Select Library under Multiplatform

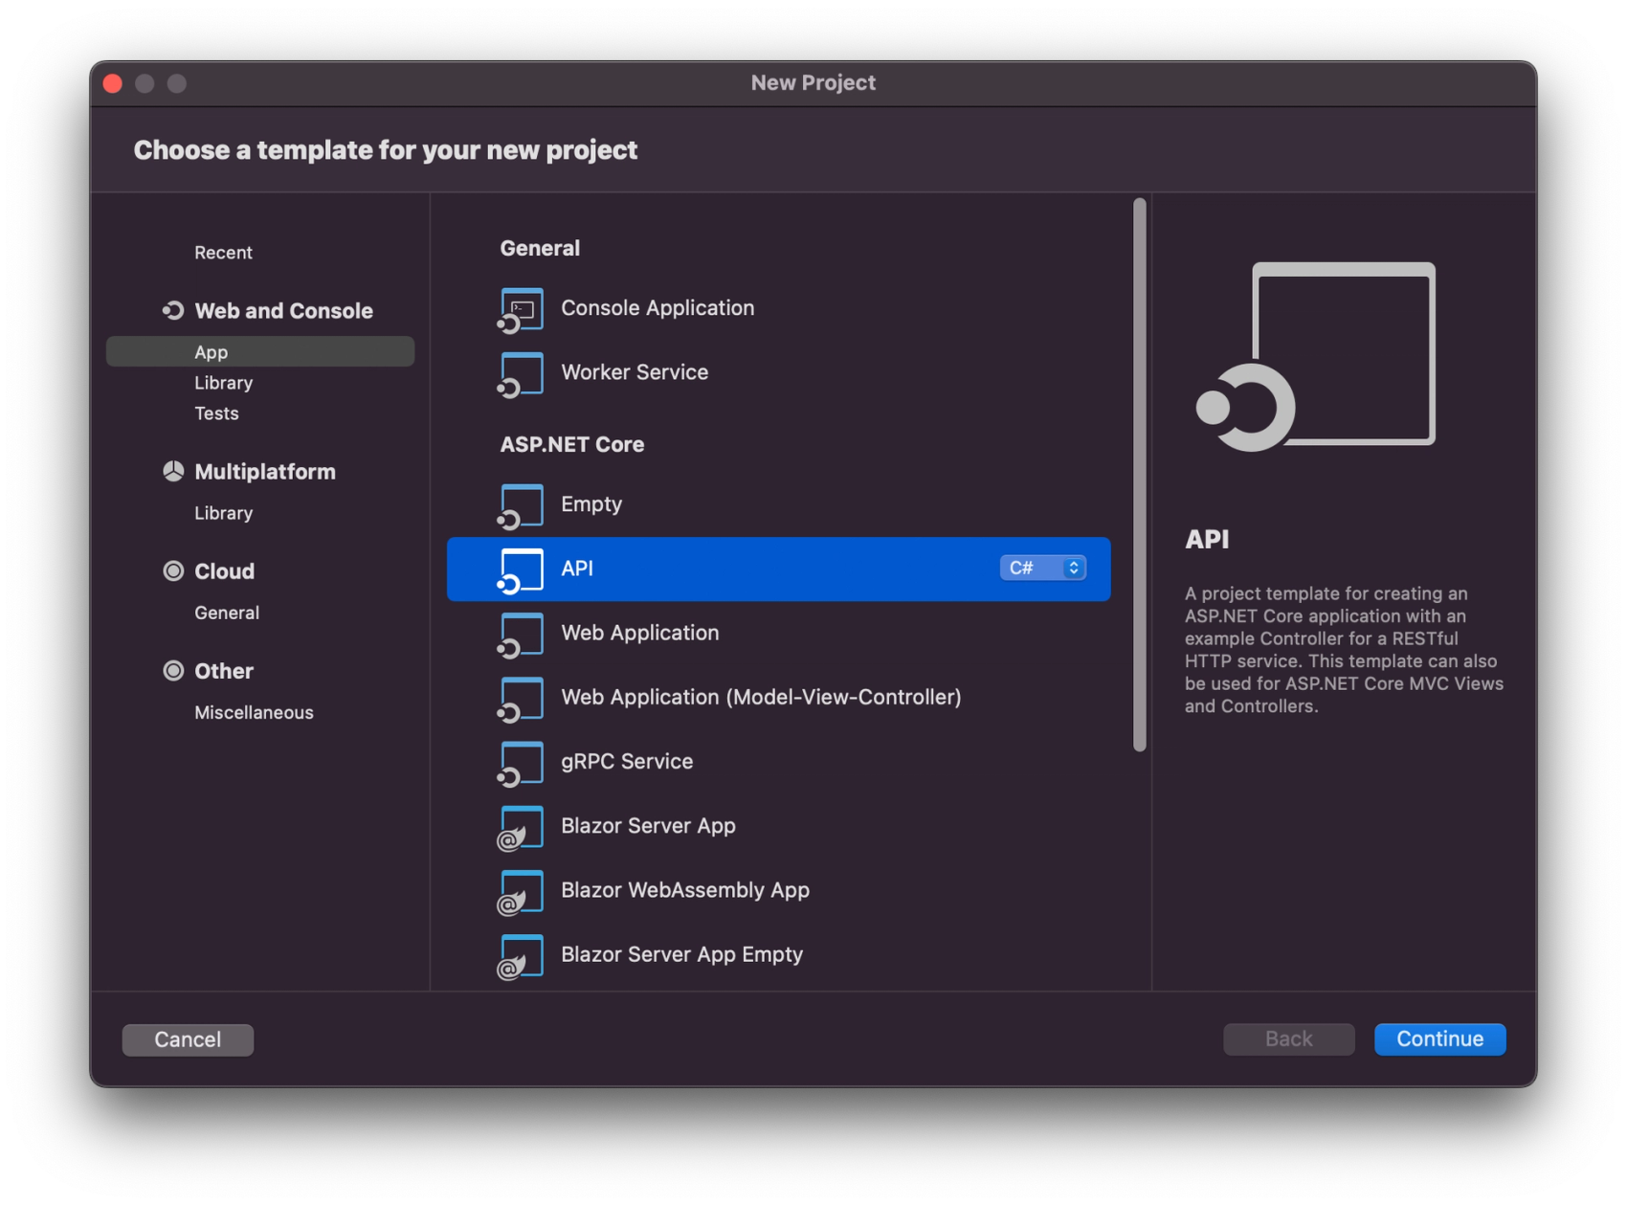point(223,512)
